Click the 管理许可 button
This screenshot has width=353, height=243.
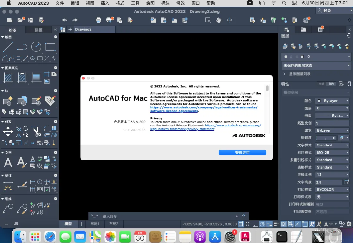(x=242, y=153)
